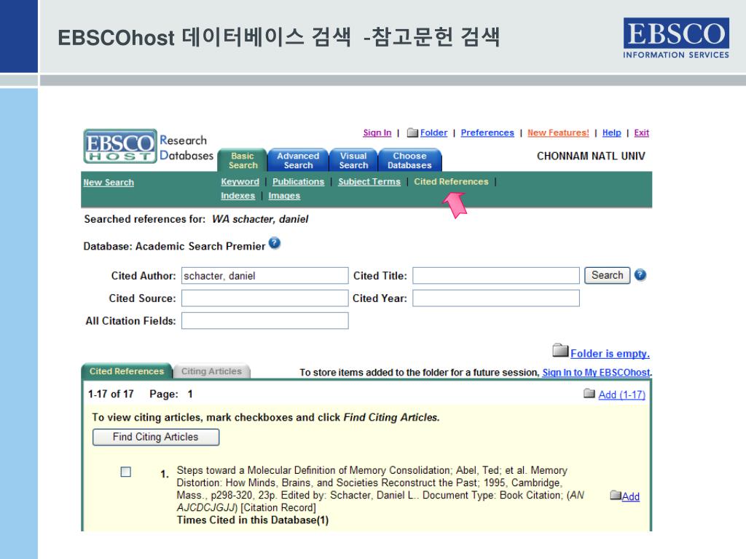Click folder icon beside Add (1-17)
746x559 pixels.
pyautogui.click(x=589, y=393)
